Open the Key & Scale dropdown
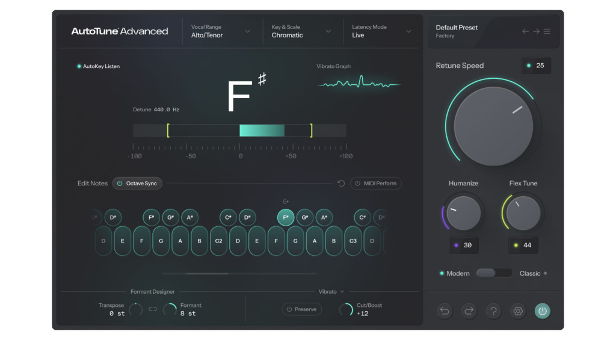 click(301, 31)
